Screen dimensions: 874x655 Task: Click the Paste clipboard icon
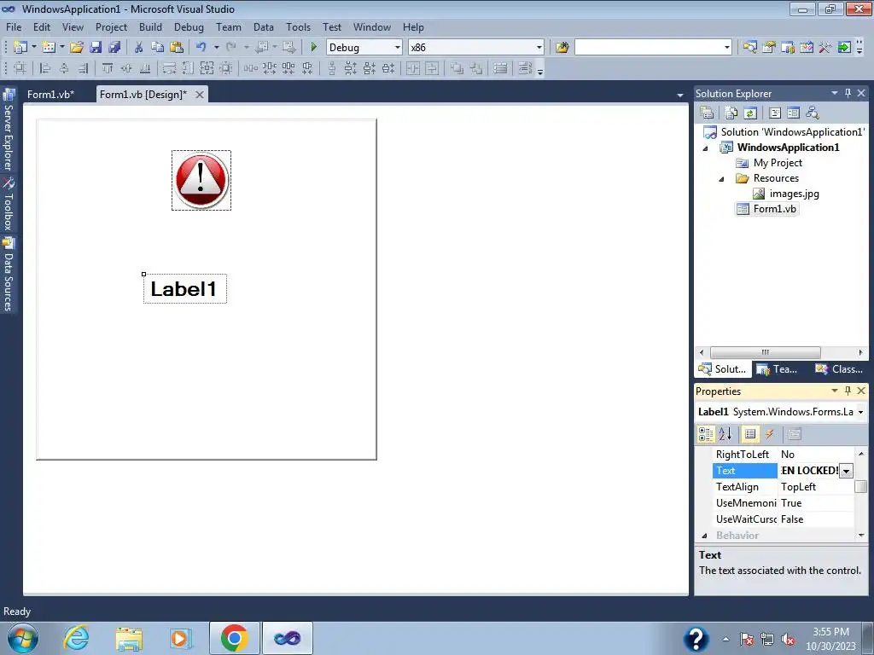click(177, 48)
